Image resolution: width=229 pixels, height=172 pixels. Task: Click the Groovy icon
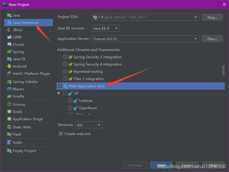click(9, 104)
